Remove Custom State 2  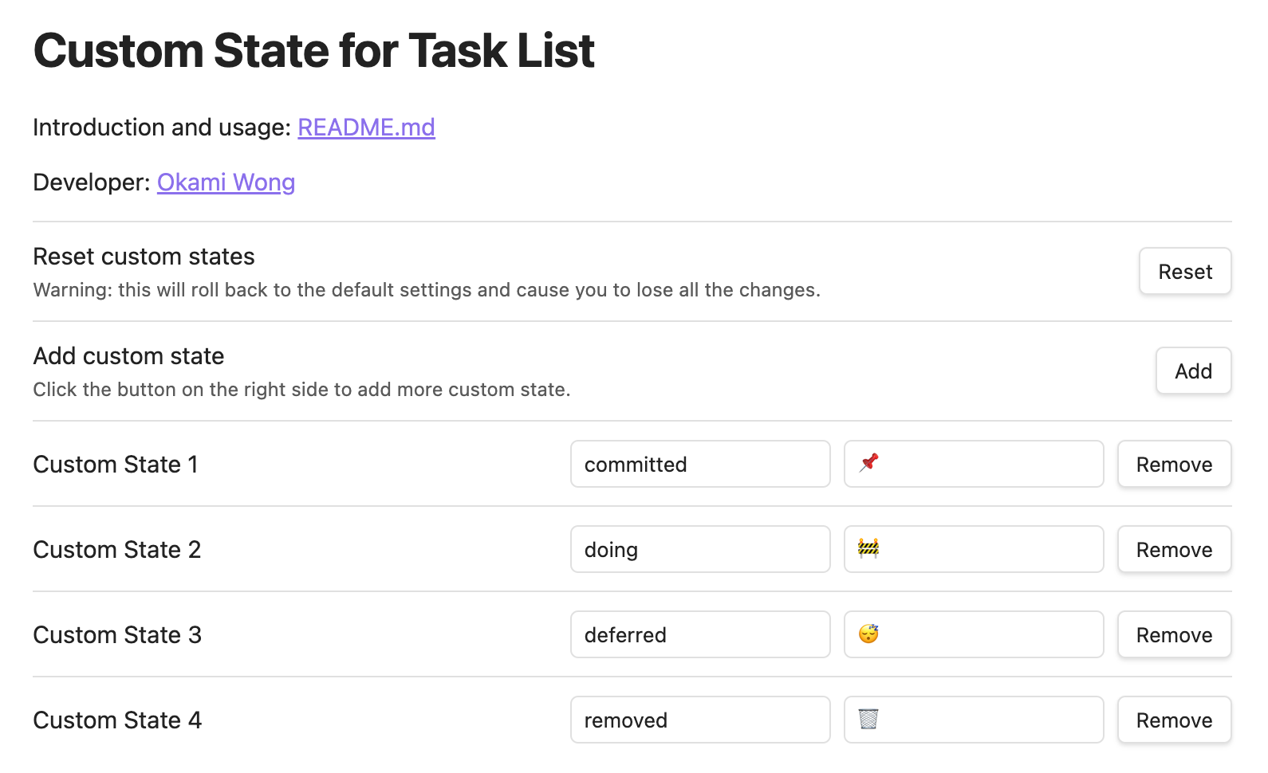[1174, 549]
